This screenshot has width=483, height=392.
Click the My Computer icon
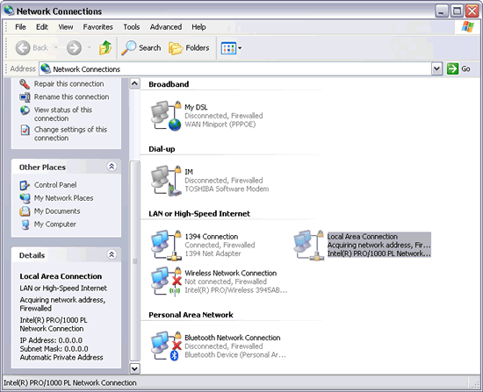(25, 225)
